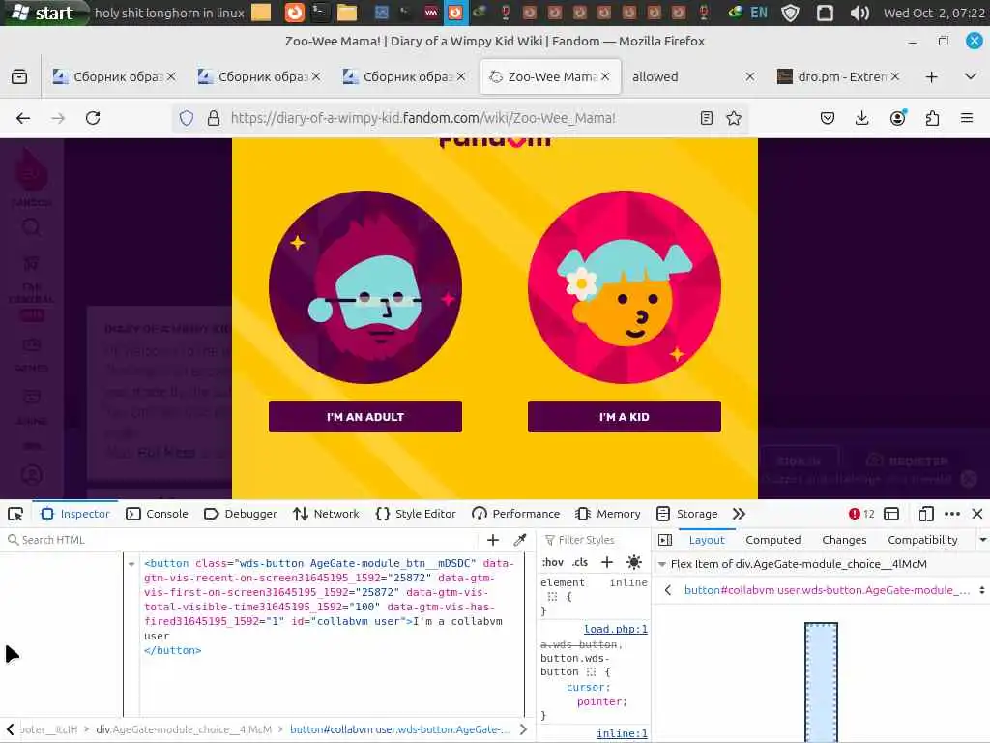This screenshot has height=743, width=990.
Task: Select the Inspector tab
Action: point(75,515)
